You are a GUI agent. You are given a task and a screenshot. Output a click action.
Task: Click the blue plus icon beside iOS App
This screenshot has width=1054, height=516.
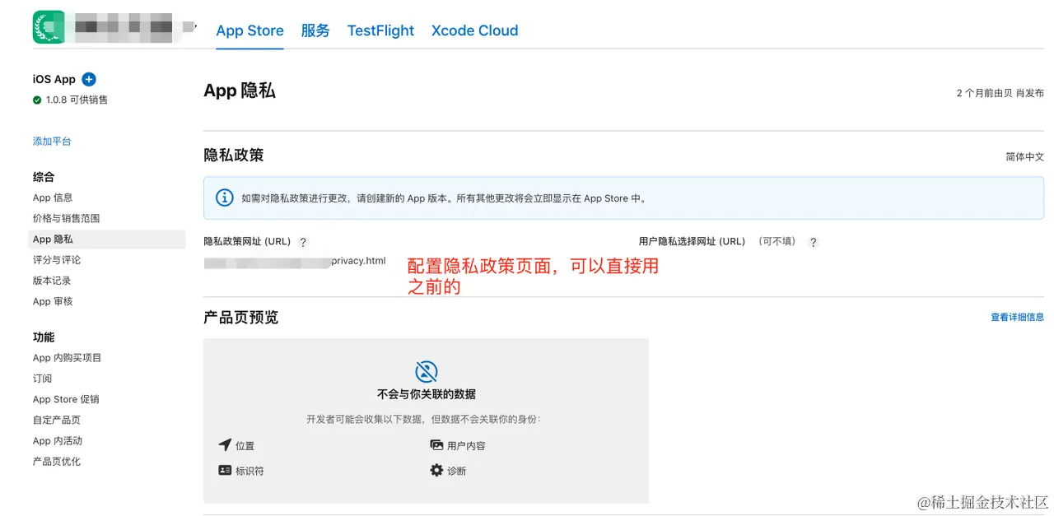89,79
